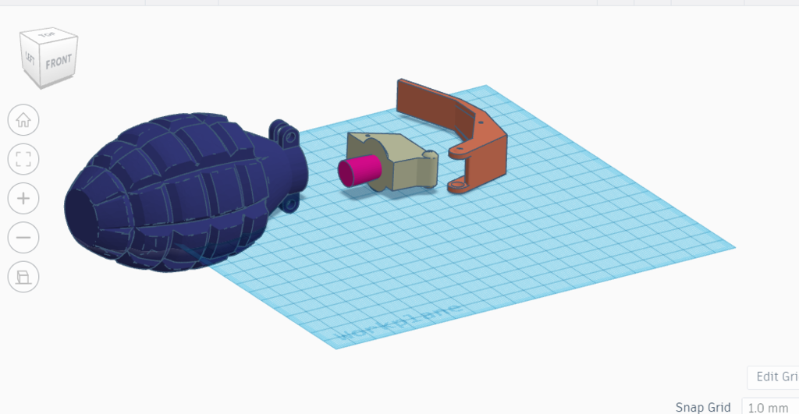This screenshot has height=414, width=799.
Task: Zoom out with the minus icon
Action: (23, 237)
